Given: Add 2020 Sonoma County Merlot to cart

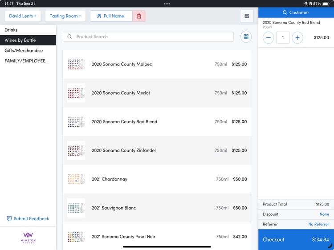Looking at the screenshot, I should [157, 93].
